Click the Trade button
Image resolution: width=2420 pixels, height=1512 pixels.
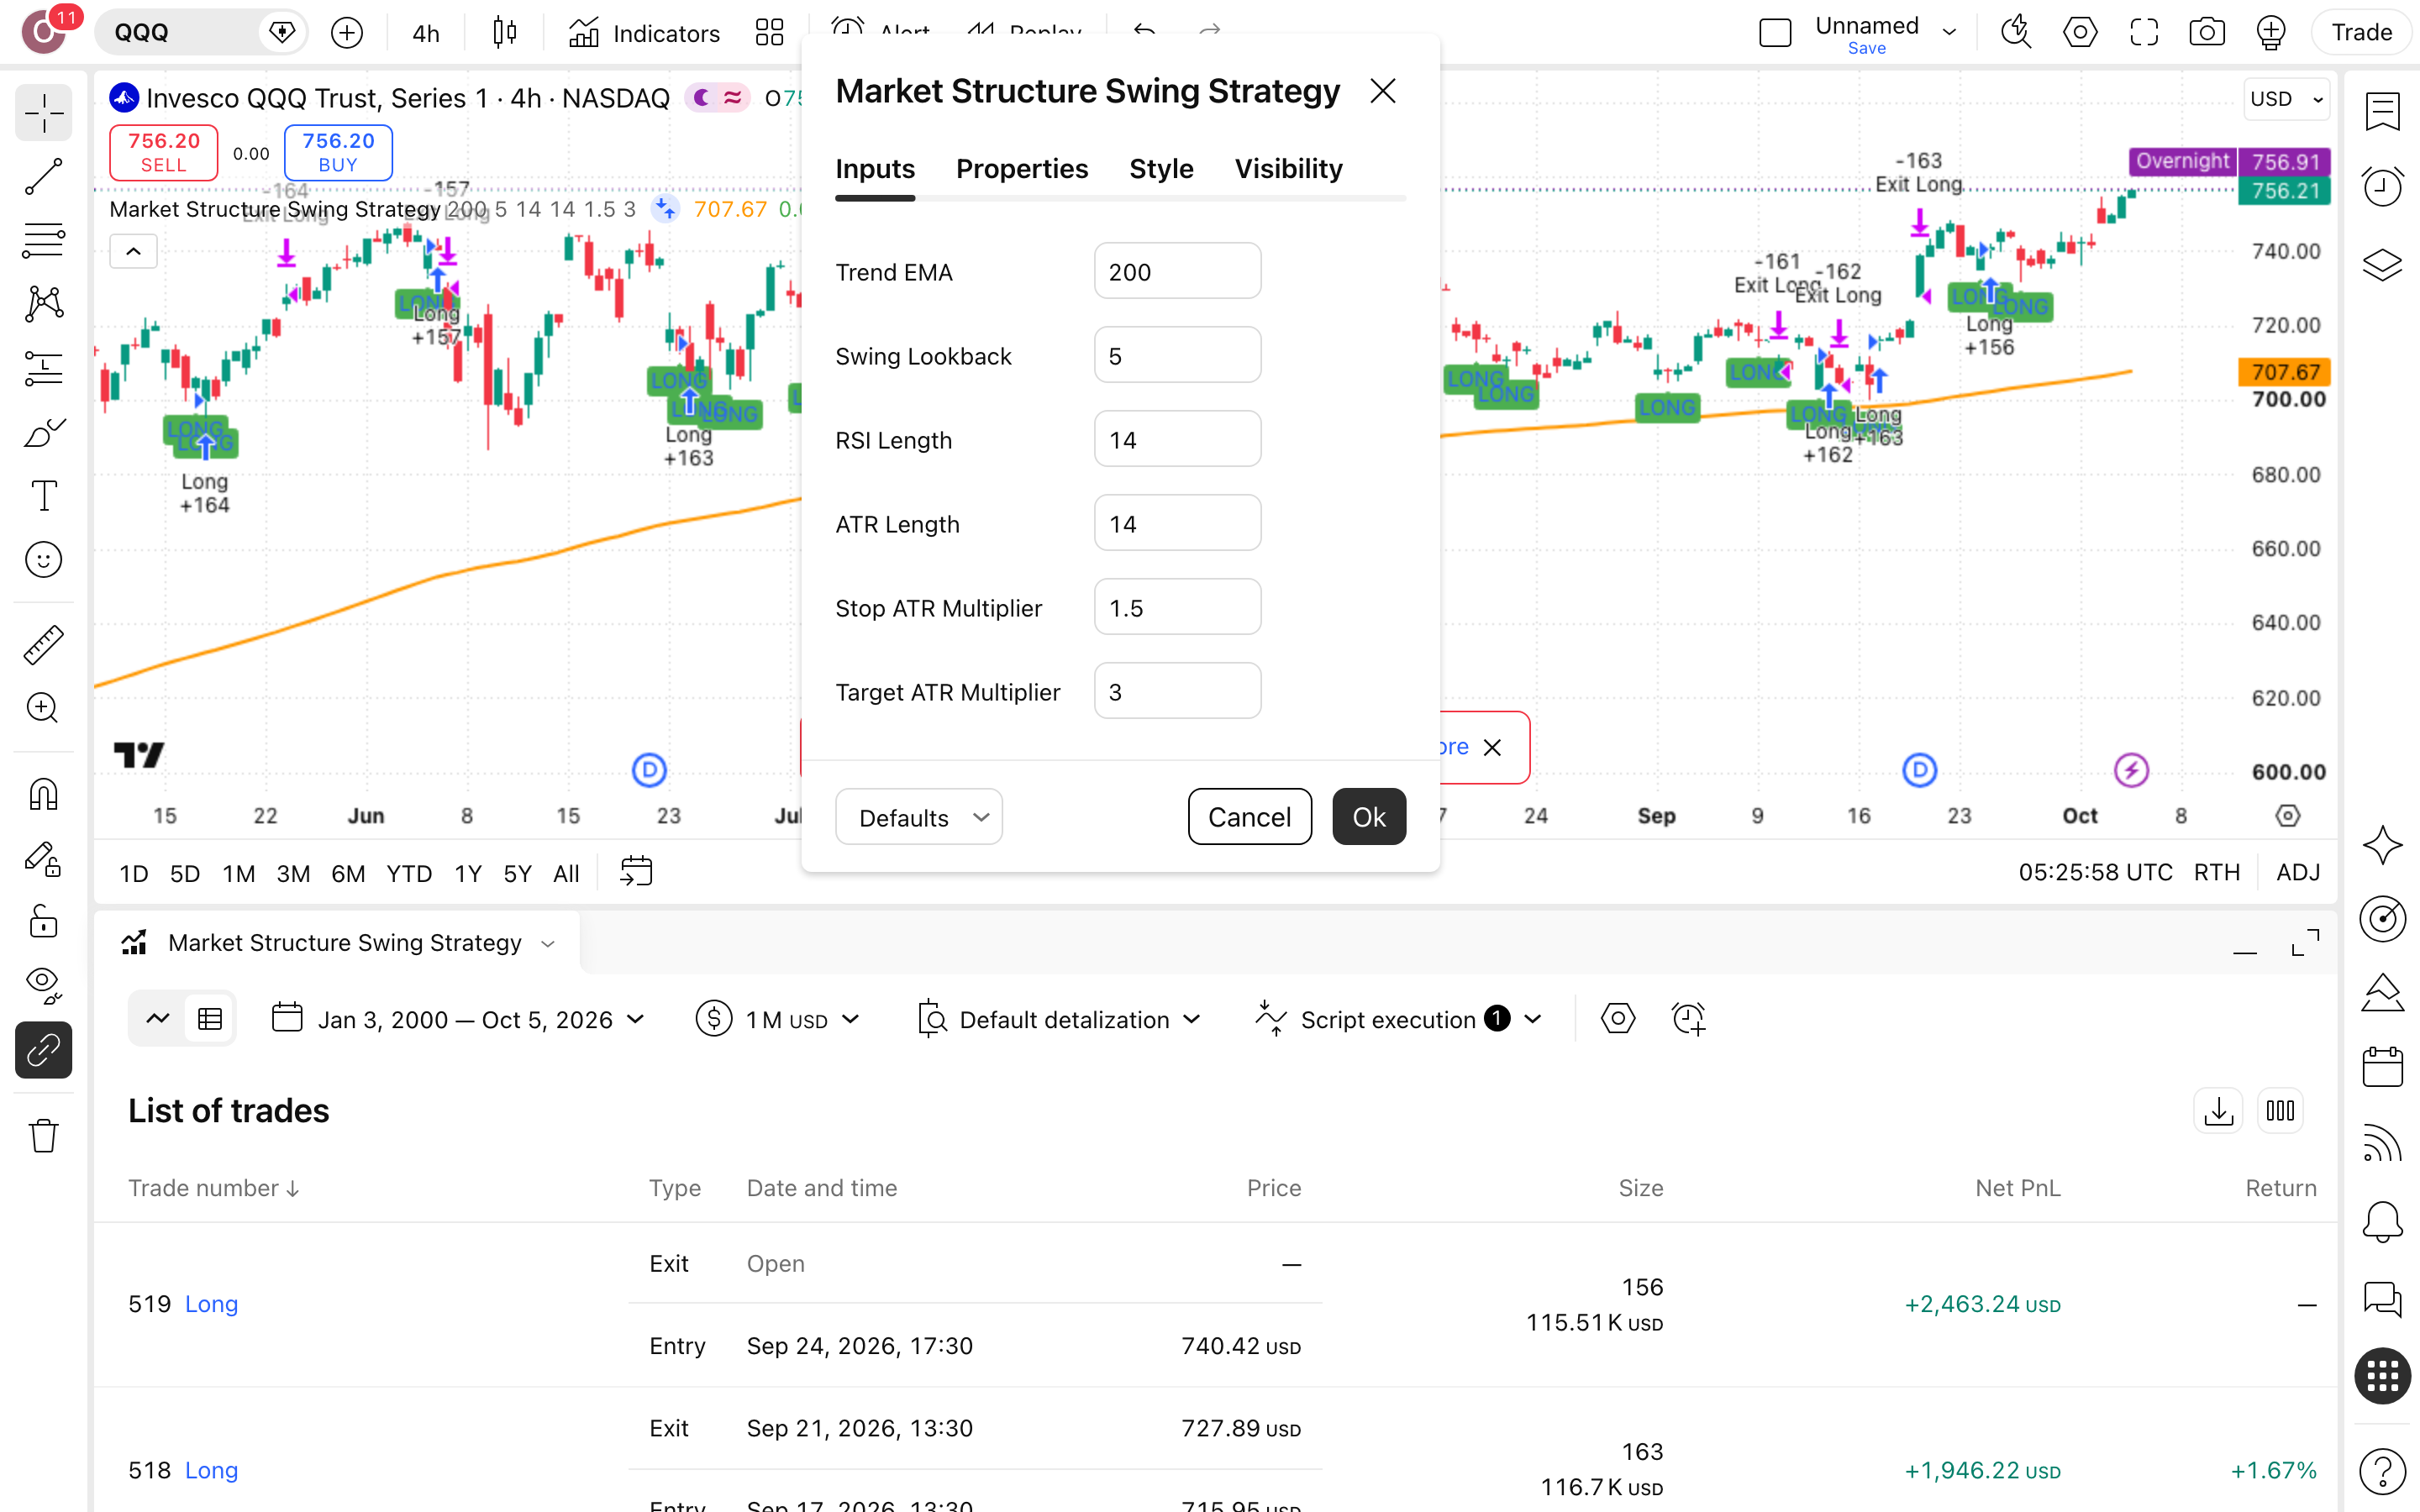pos(2362,33)
